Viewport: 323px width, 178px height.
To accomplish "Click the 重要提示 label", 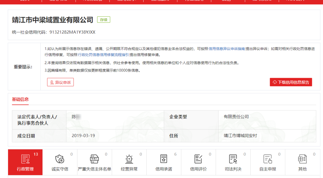I will click(23, 67).
